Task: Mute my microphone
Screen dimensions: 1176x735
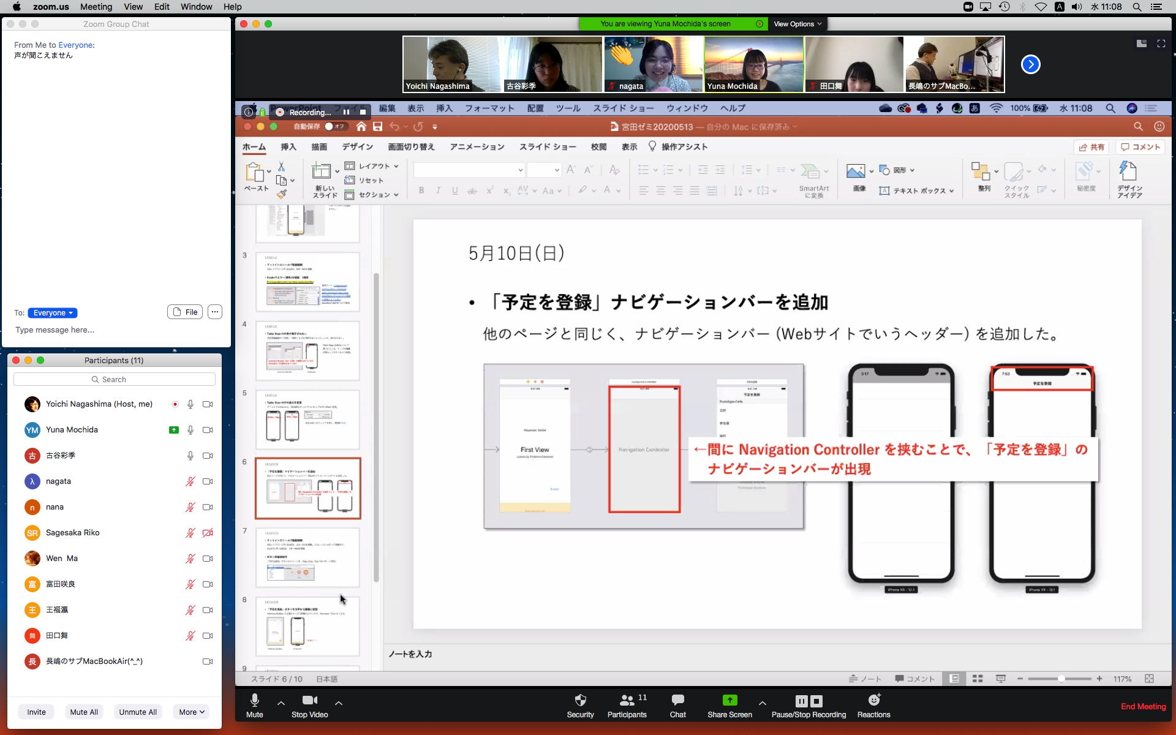Action: click(254, 700)
